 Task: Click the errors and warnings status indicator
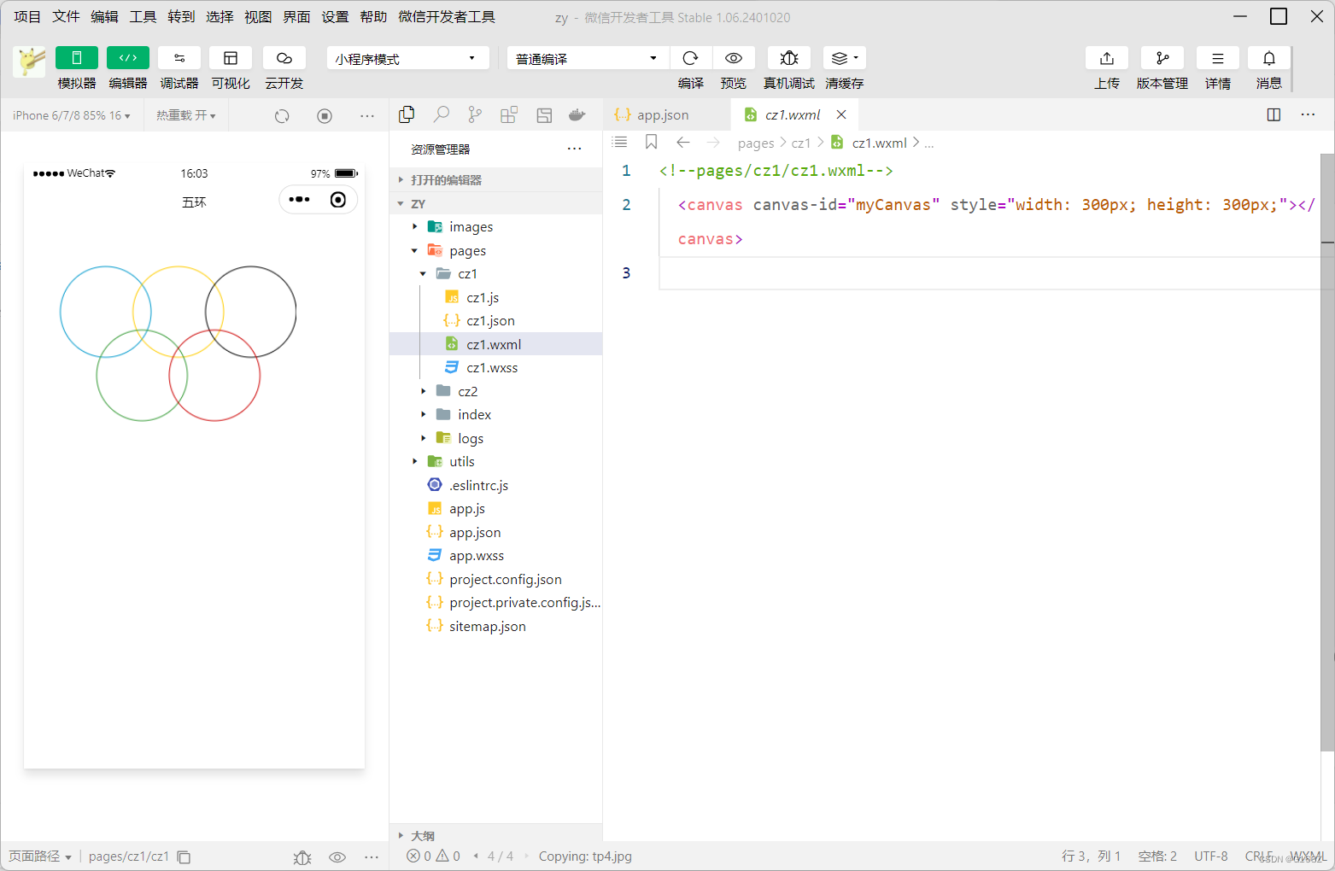[x=433, y=856]
